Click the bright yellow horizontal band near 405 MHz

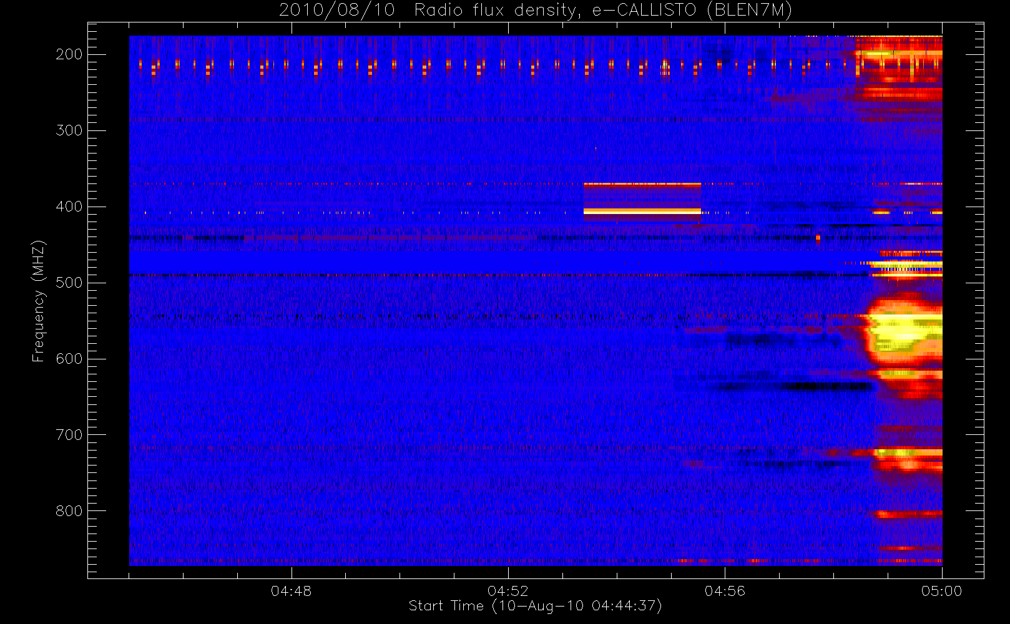pyautogui.click(x=642, y=212)
